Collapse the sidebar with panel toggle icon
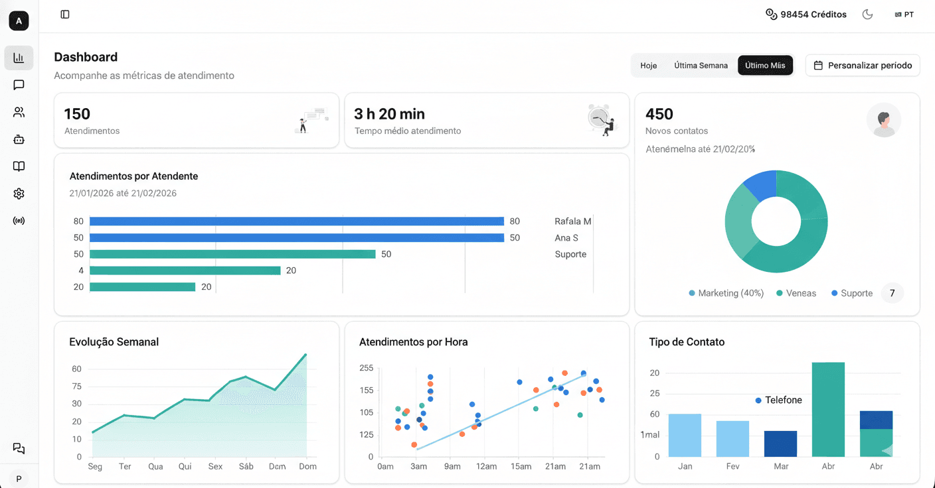Image resolution: width=935 pixels, height=488 pixels. click(x=65, y=15)
